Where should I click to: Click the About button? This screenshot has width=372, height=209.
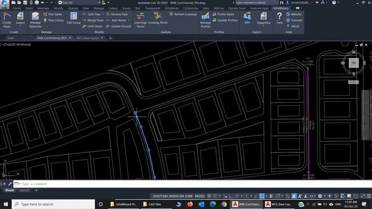(x=293, y=26)
